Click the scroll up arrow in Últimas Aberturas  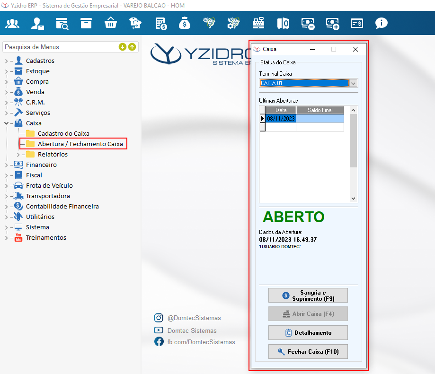pyautogui.click(x=353, y=110)
